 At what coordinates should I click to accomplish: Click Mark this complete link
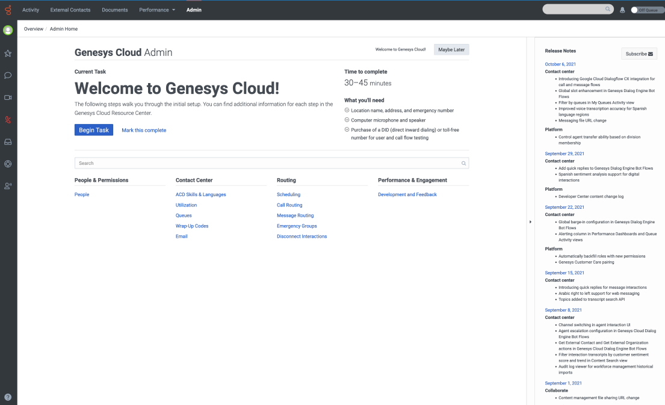(x=144, y=130)
